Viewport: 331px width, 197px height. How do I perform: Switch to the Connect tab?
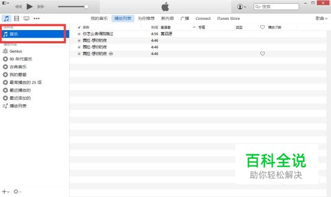[x=203, y=18]
